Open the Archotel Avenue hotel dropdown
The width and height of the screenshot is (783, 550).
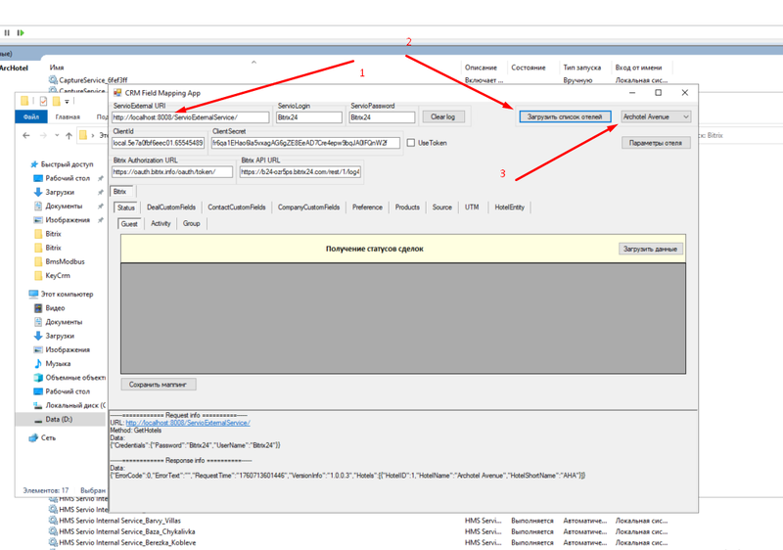click(x=657, y=116)
